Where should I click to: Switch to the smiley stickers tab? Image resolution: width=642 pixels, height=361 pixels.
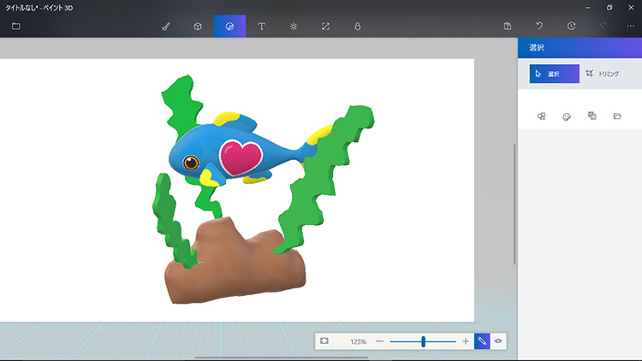point(567,116)
